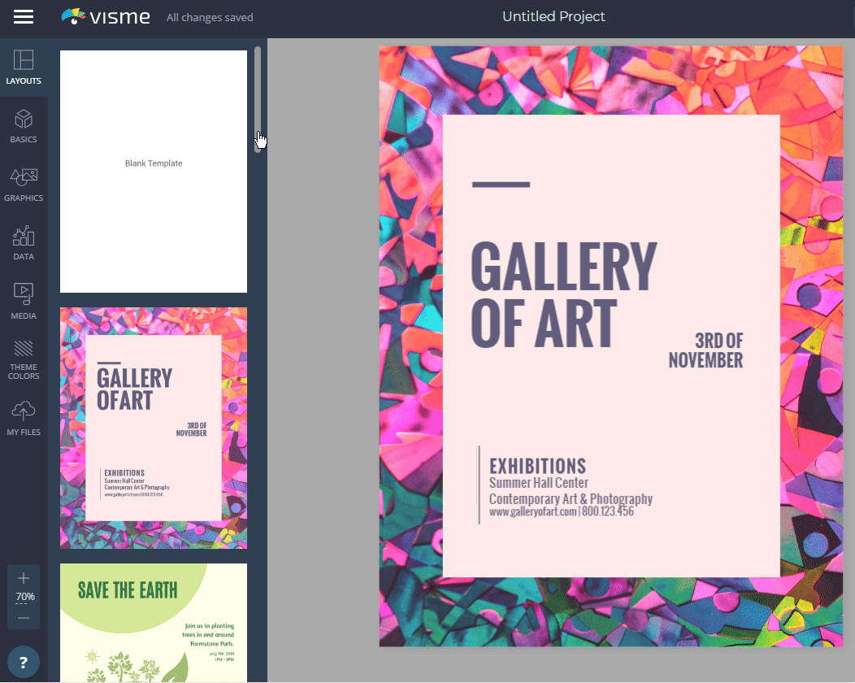This screenshot has width=855, height=683.
Task: Select the 3RD OF NOVEMBER text on canvas
Action: [x=705, y=350]
